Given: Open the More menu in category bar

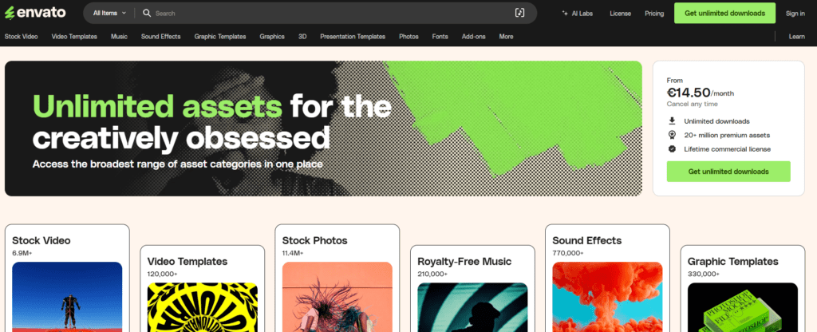Looking at the screenshot, I should pos(506,37).
